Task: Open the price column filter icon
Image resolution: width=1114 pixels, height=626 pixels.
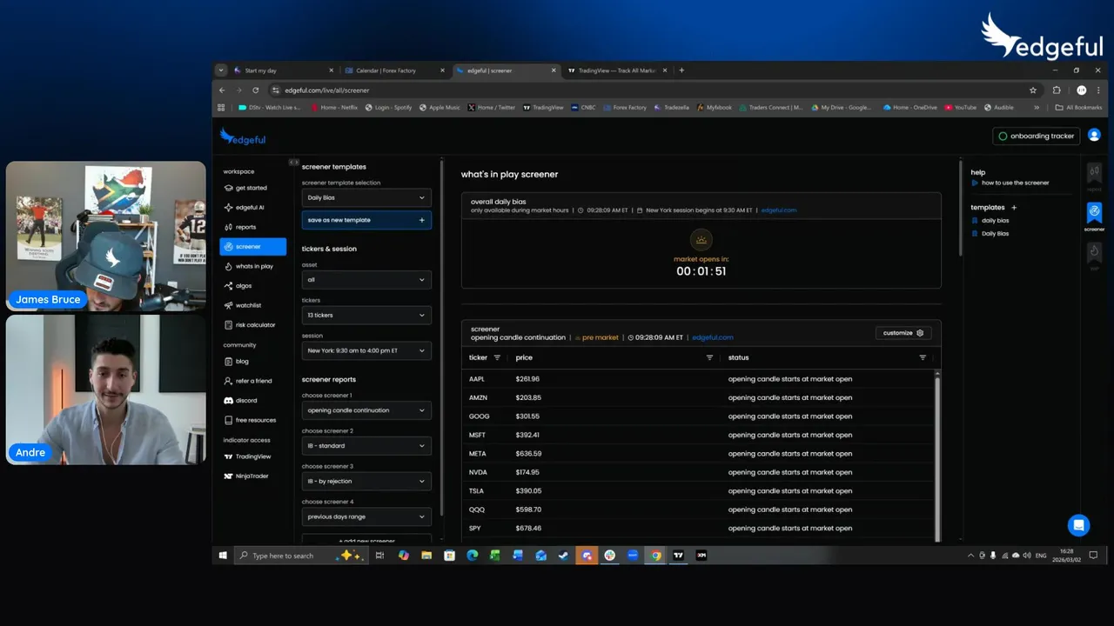Action: click(709, 357)
